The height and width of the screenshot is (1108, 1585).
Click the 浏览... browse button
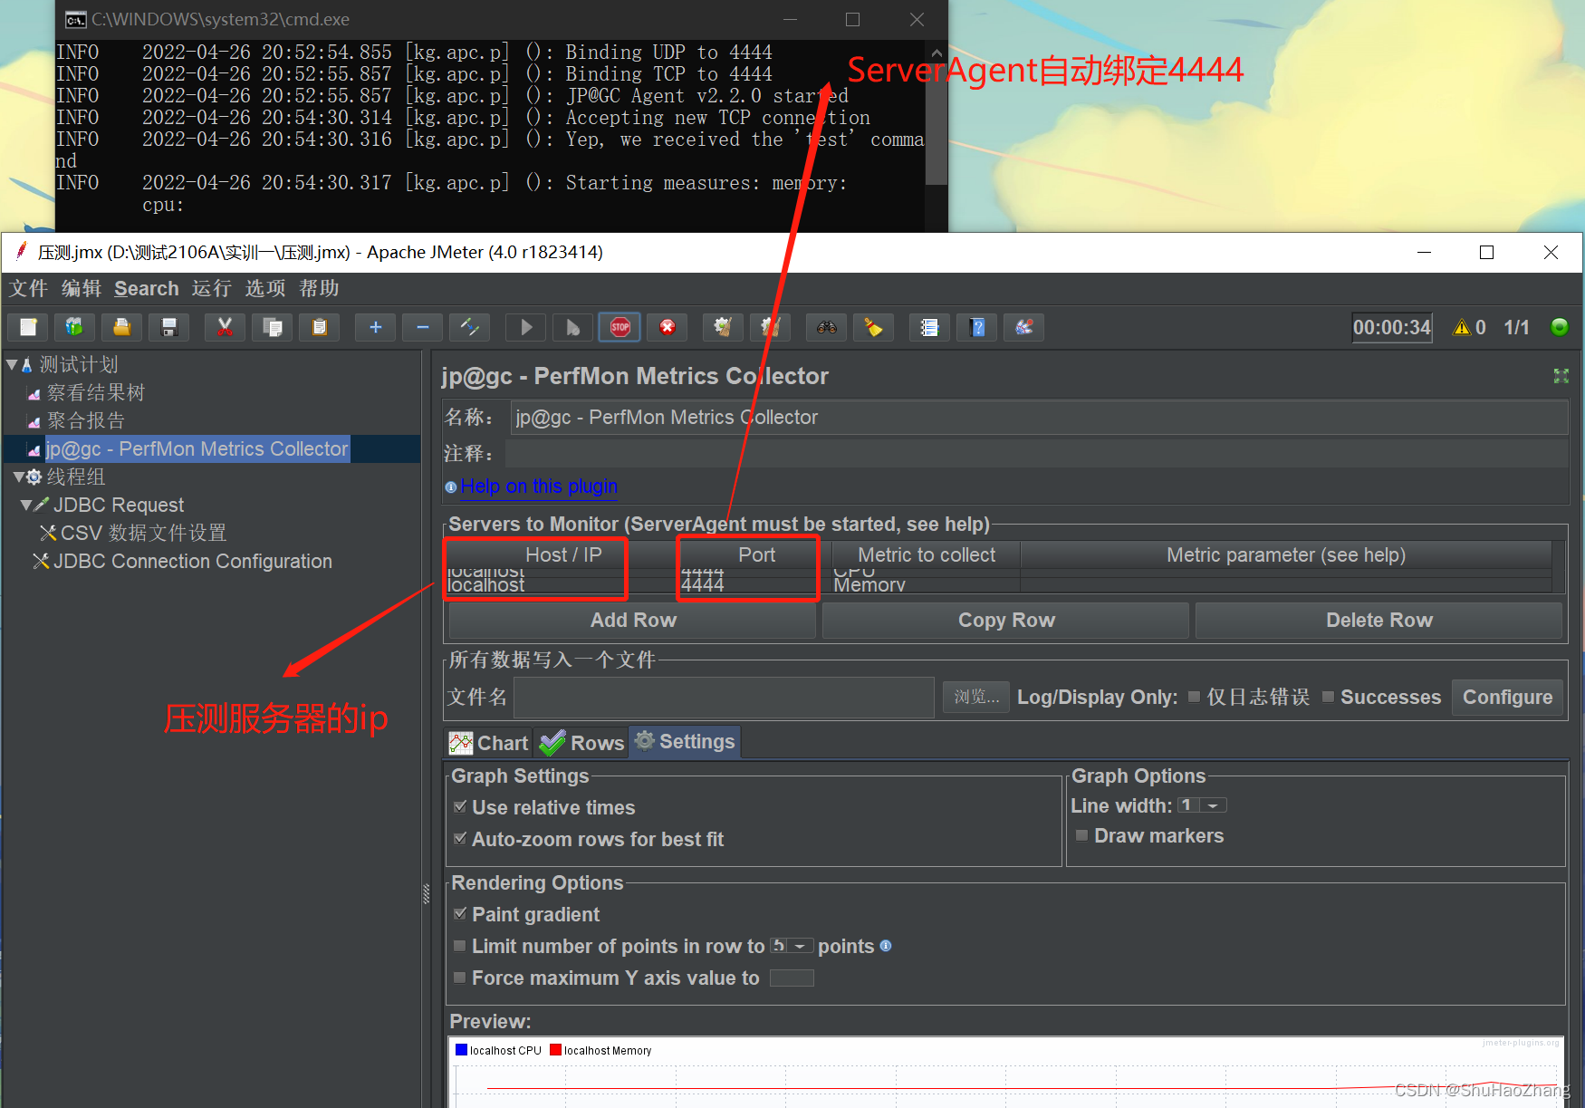tap(976, 697)
